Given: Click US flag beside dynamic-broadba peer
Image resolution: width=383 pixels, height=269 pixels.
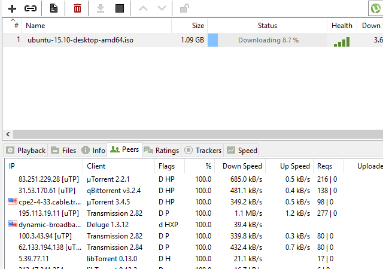Looking at the screenshot, I should point(13,224).
